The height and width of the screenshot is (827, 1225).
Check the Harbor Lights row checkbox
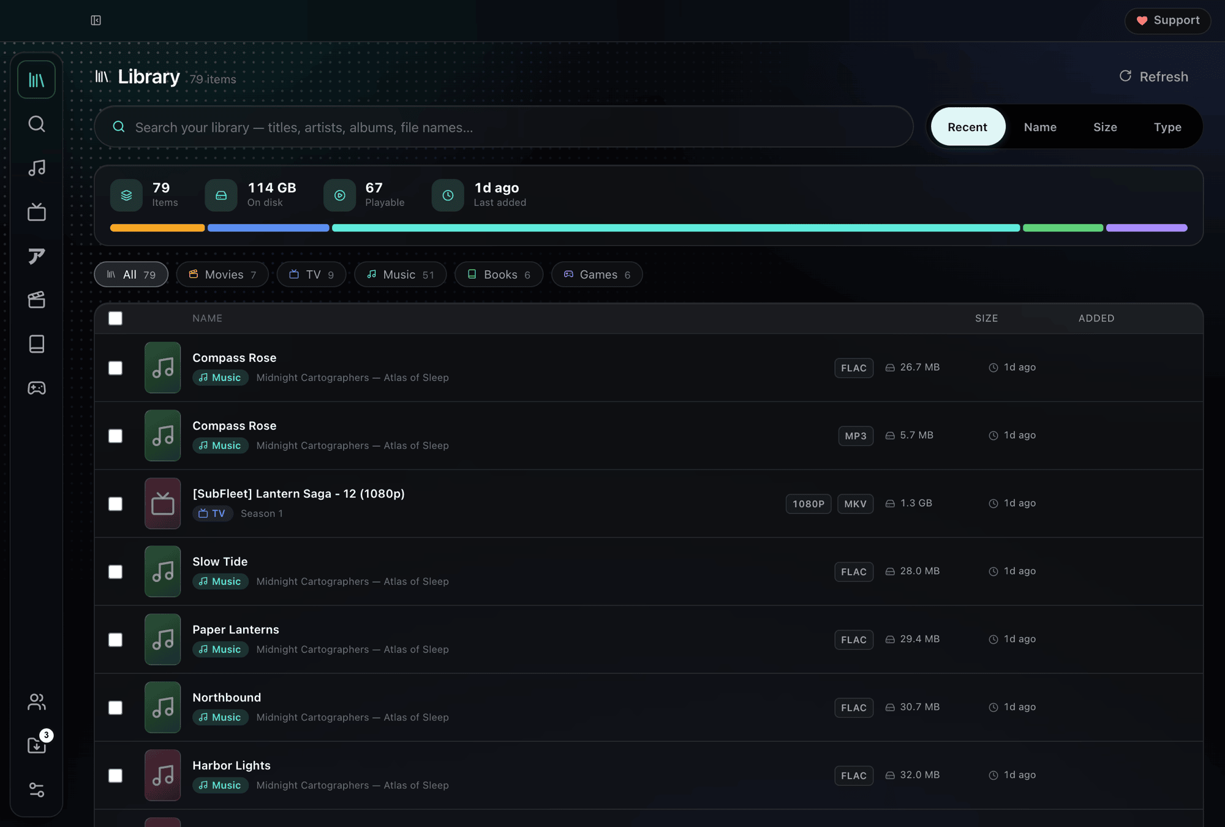[x=115, y=776]
